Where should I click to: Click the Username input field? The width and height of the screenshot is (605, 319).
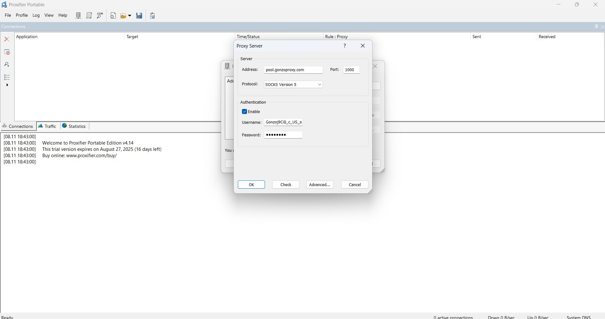tap(283, 122)
